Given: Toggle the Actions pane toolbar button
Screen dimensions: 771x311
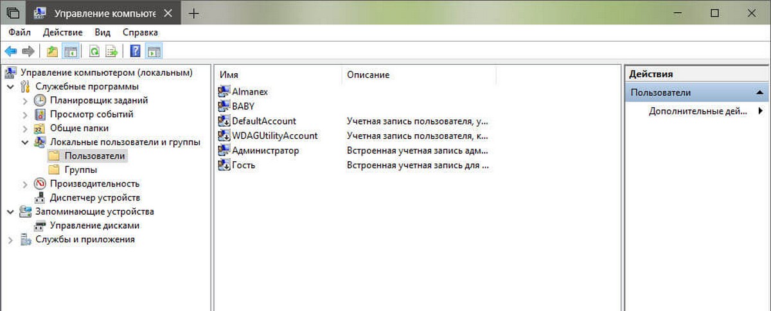Looking at the screenshot, I should (x=154, y=51).
